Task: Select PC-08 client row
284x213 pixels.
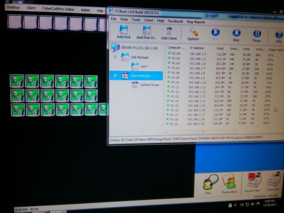Action: pyautogui.click(x=220, y=73)
